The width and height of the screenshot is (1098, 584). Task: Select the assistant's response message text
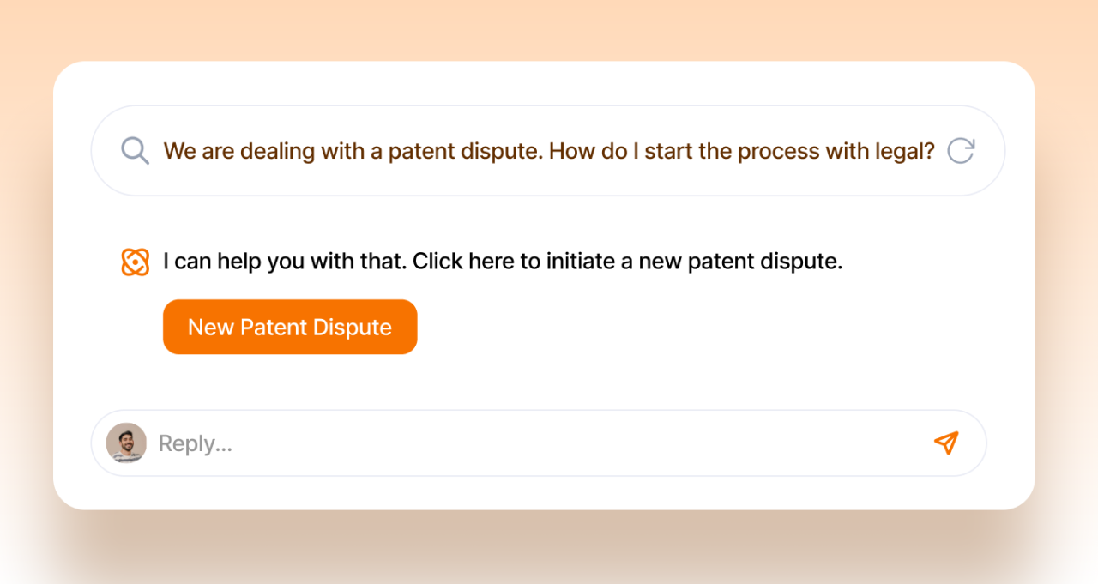(503, 262)
